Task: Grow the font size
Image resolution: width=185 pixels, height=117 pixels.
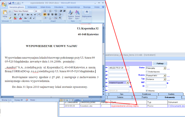Action: point(30,18)
